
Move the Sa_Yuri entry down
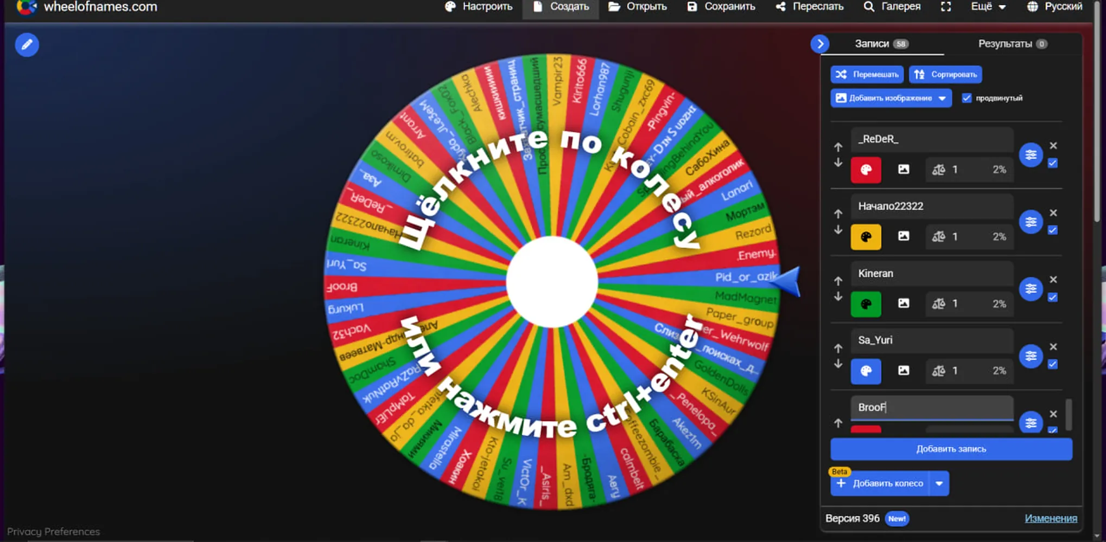point(838,364)
